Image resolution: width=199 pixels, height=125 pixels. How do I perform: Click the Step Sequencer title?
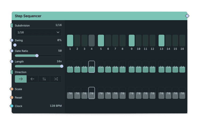pos(28,16)
